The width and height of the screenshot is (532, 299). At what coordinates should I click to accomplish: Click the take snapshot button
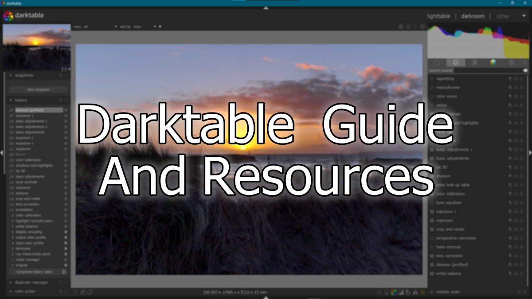point(38,89)
